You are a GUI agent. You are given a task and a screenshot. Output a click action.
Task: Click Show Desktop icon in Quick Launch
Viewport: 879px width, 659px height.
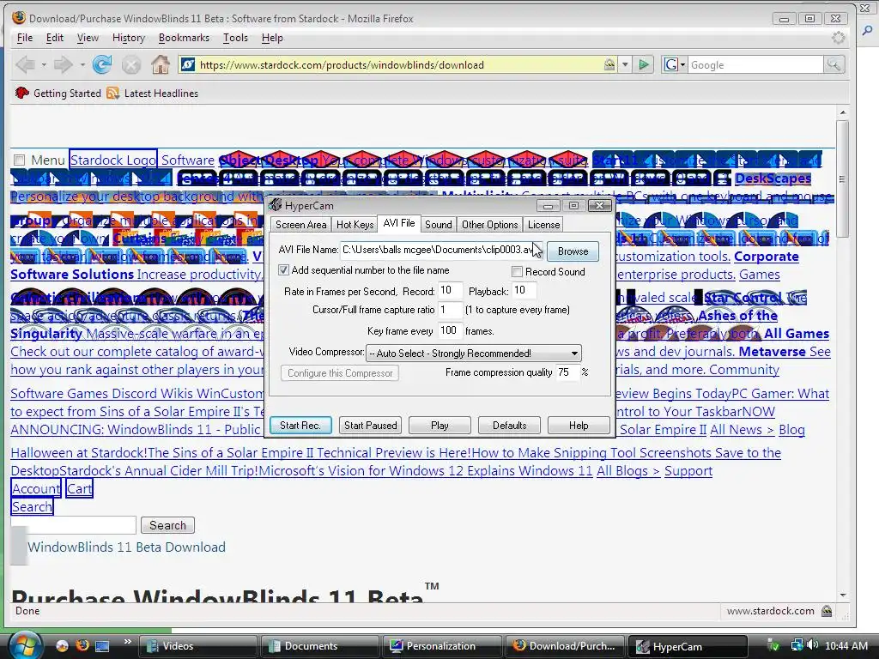click(x=102, y=645)
